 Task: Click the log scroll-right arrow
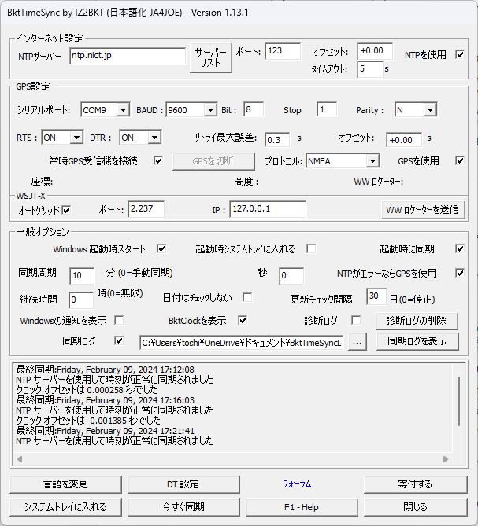446,459
